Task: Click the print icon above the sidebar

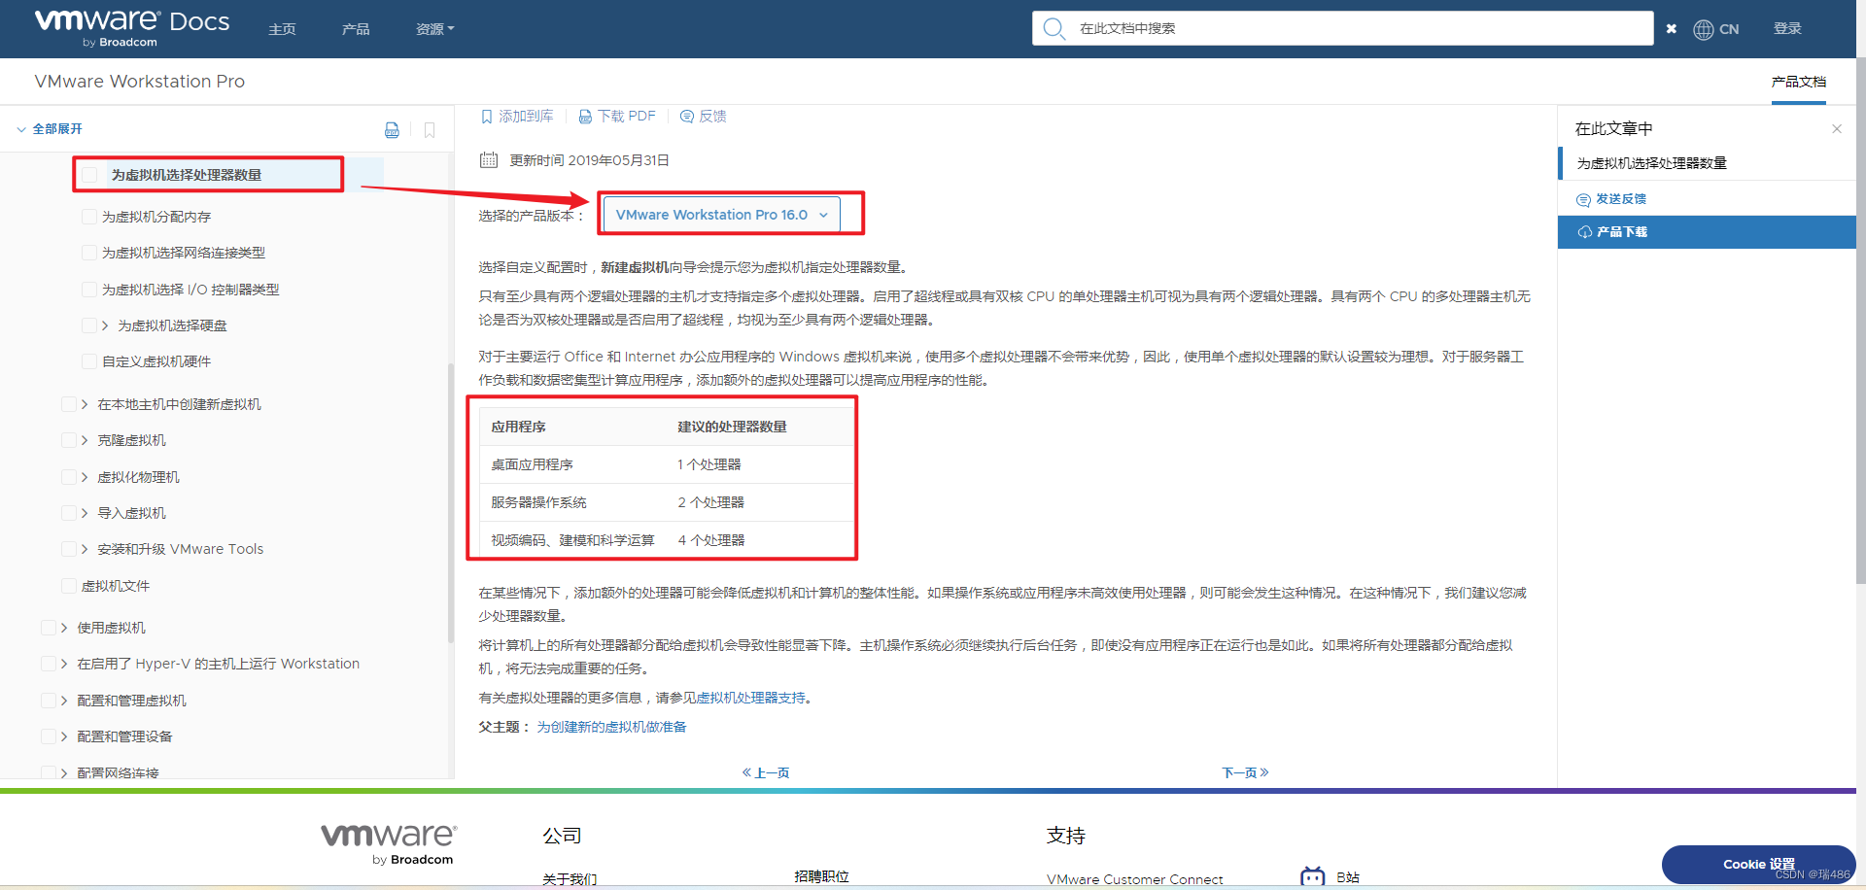Action: click(392, 129)
